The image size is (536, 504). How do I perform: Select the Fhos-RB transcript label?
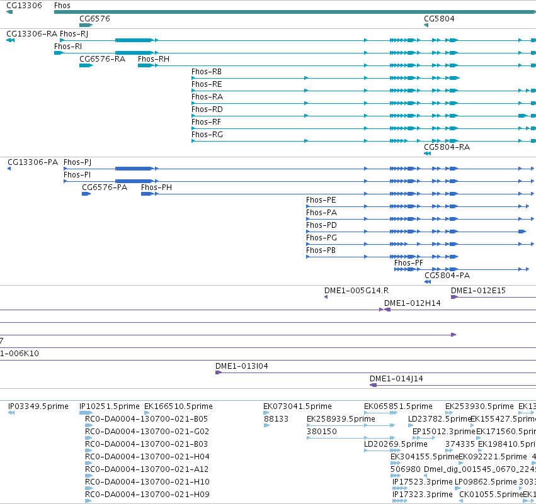click(207, 71)
